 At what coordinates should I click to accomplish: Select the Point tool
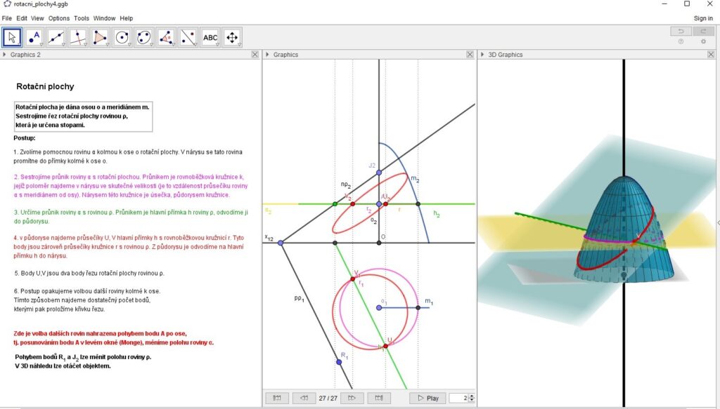pos(34,37)
